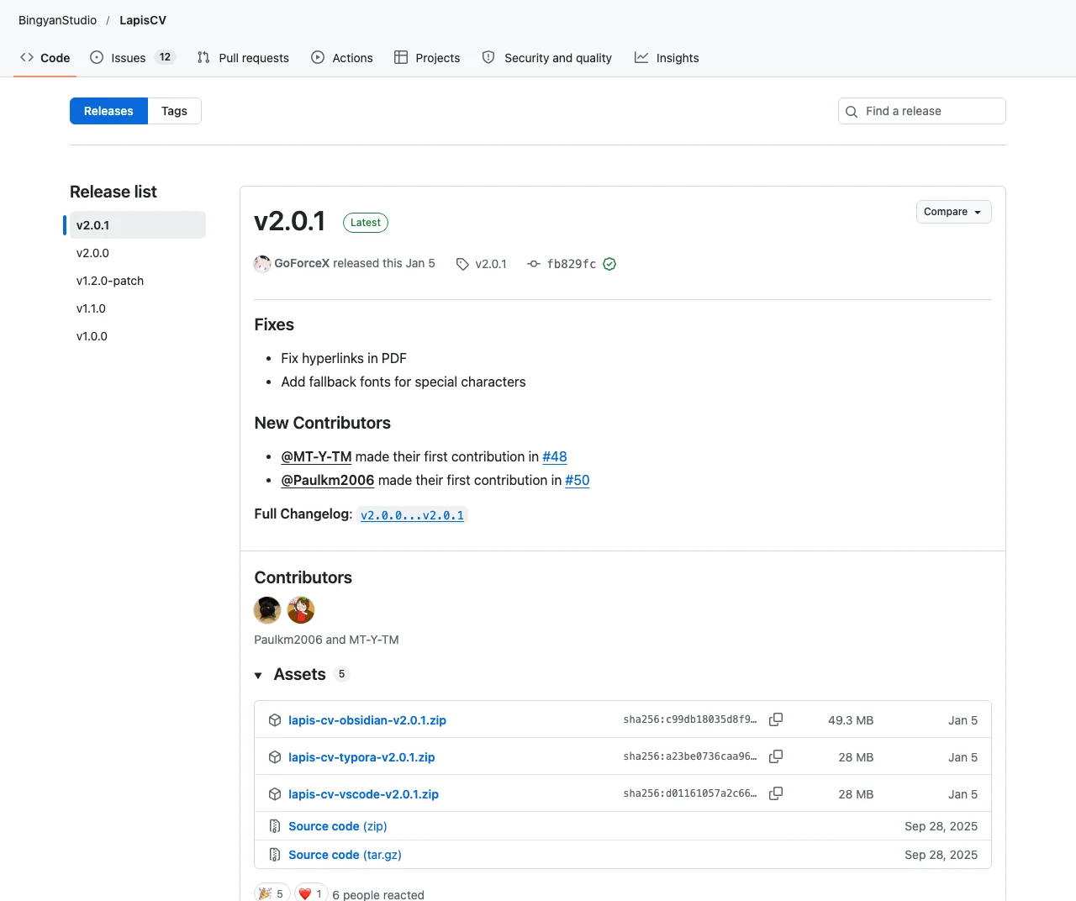Screen dimensions: 1076x901
Task: Open the Projects tab
Action: pos(427,58)
